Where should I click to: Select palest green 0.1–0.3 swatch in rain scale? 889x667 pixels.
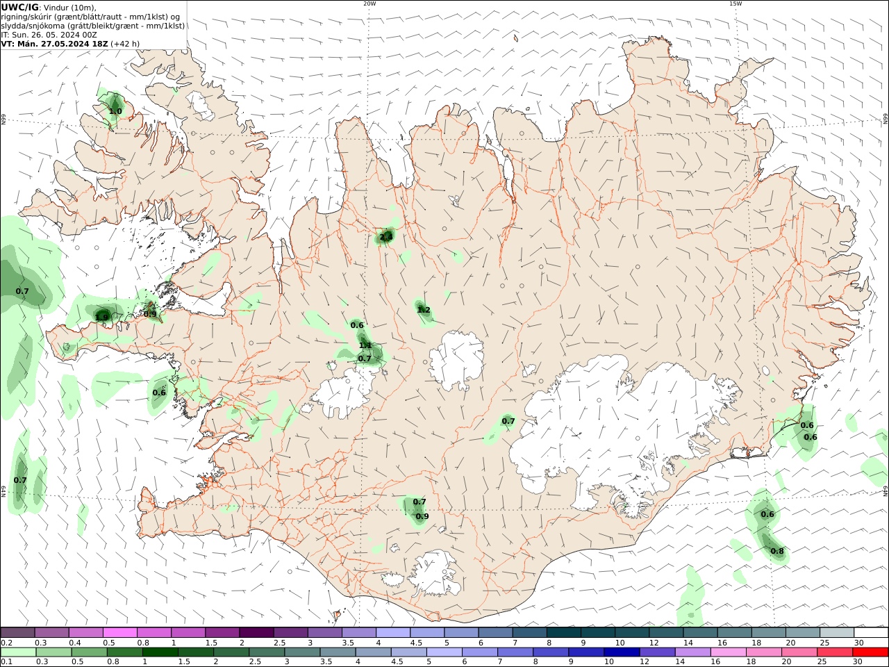pos(18,652)
